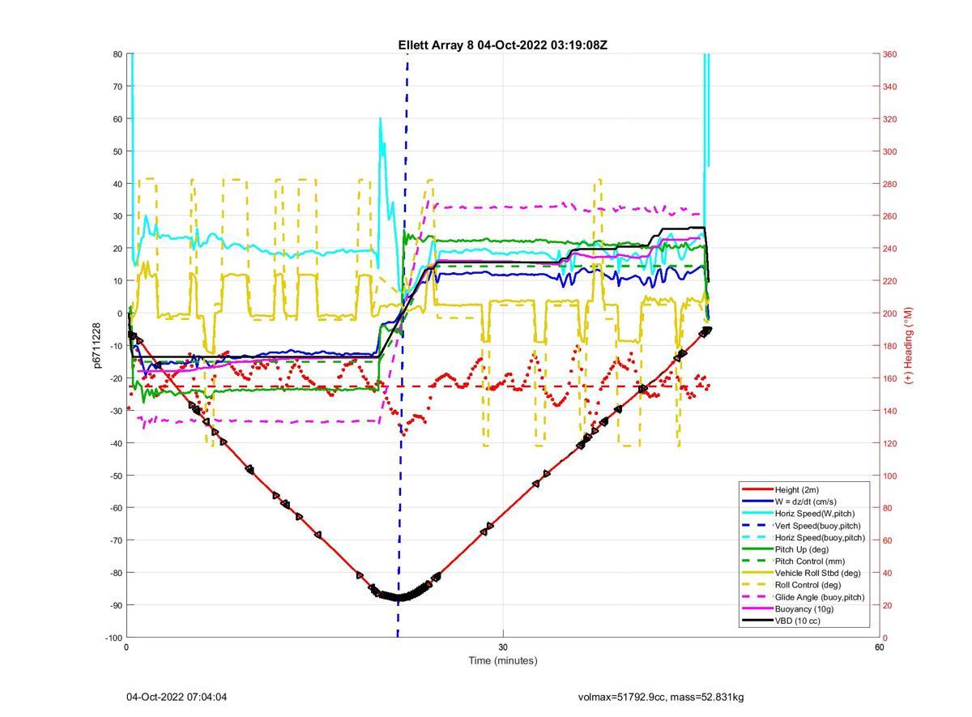
Task: Click the footer timestamp '04-Oct-2022 07:04:04'
Action: [177, 697]
